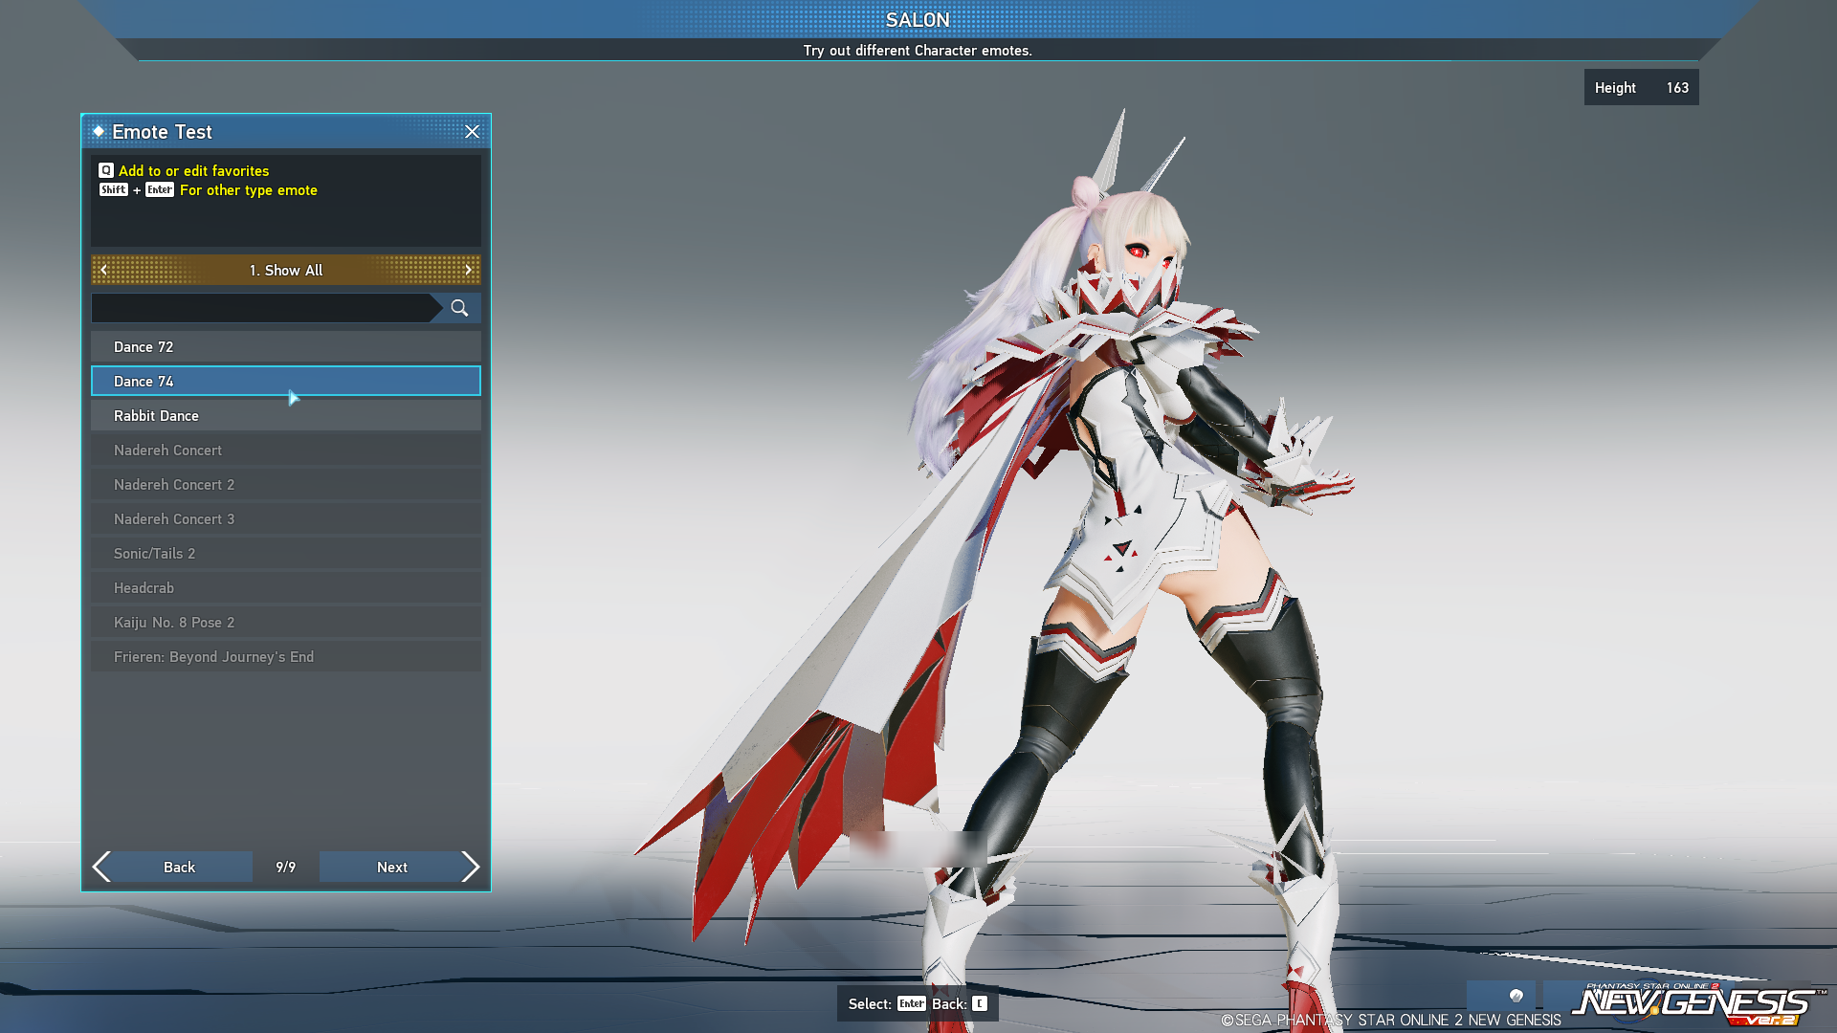The image size is (1837, 1033).
Task: Switch to previous emote category filter
Action: (x=103, y=271)
